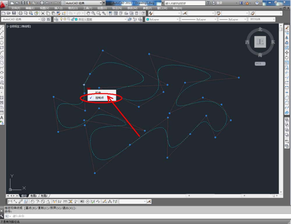Click the Pan hand icon
Image resolution: width=291 pixels, height=224 pixels.
tap(88, 13)
